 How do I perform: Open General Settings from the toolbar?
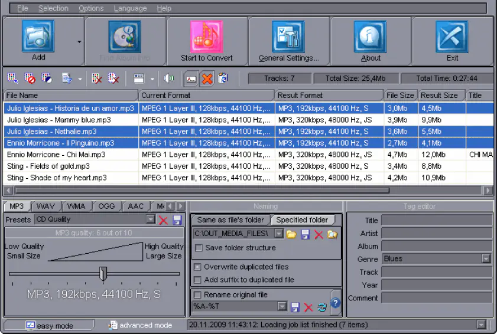pyautogui.click(x=288, y=37)
